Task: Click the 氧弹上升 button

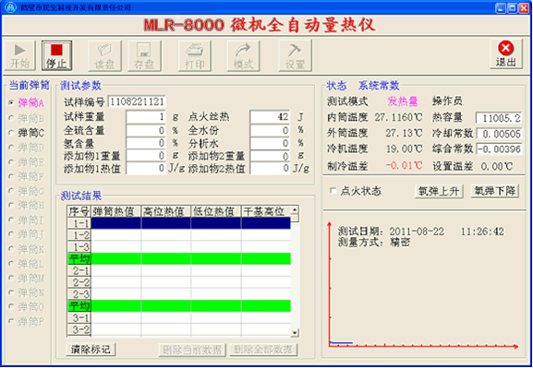Action: (439, 192)
